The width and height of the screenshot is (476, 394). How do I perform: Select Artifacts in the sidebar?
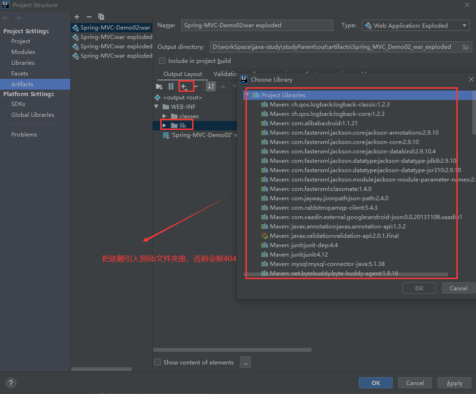pyautogui.click(x=35, y=84)
